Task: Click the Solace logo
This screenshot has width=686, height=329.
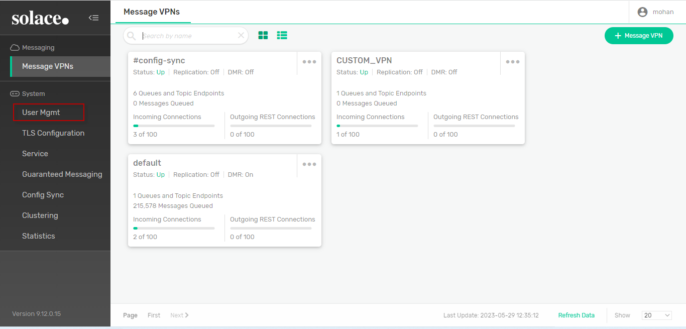Action: (x=40, y=18)
